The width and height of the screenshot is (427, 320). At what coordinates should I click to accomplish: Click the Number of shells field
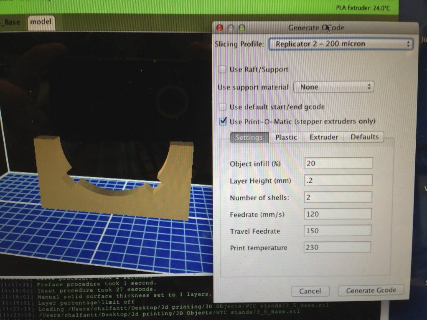(x=338, y=197)
